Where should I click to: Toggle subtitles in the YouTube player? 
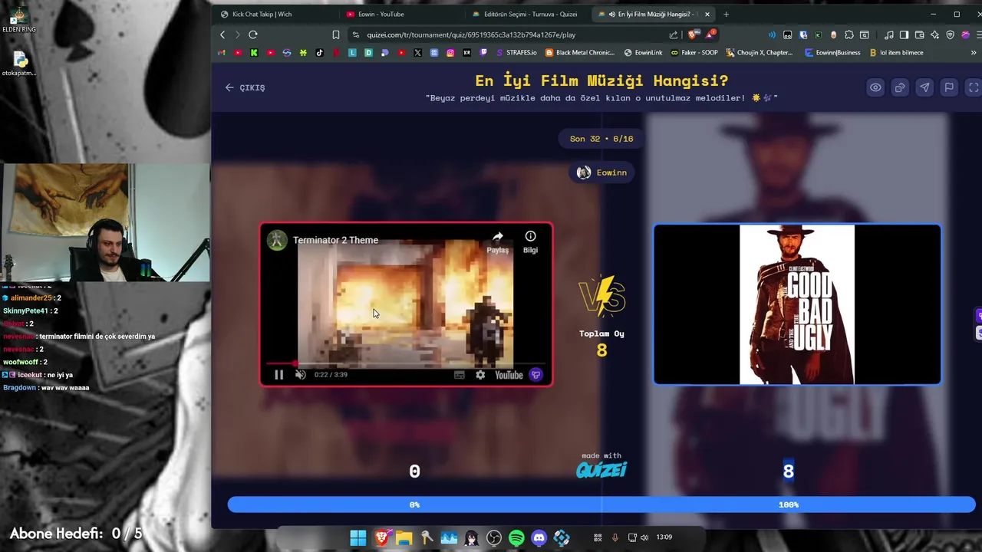(459, 375)
